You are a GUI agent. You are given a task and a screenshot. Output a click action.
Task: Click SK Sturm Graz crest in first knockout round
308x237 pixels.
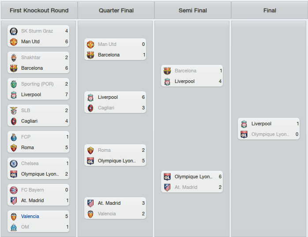(x=14, y=31)
